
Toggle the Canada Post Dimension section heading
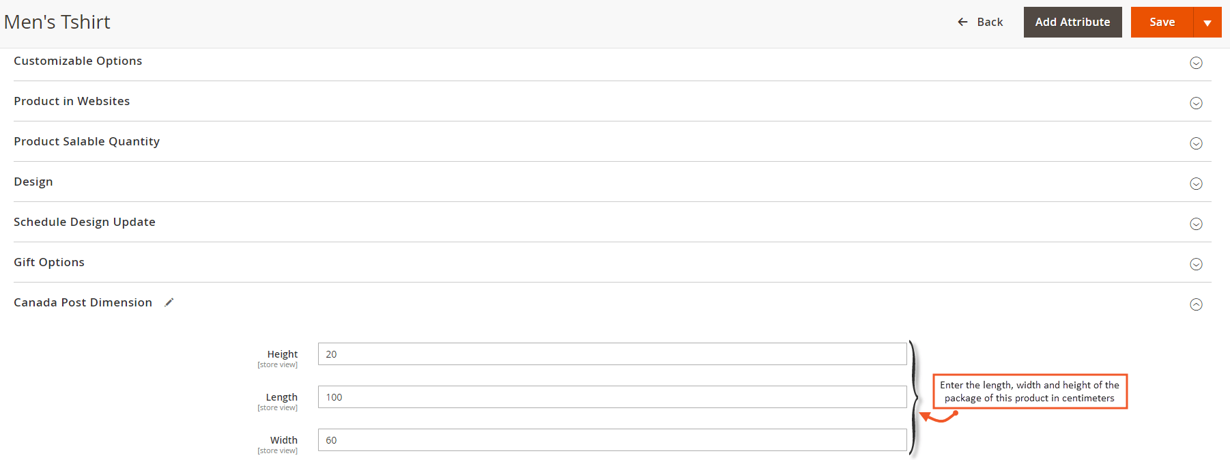click(83, 302)
